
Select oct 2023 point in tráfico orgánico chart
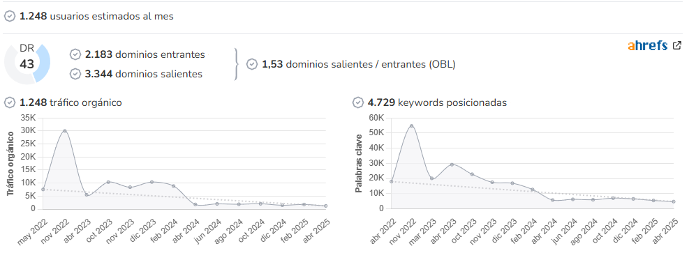point(108,181)
